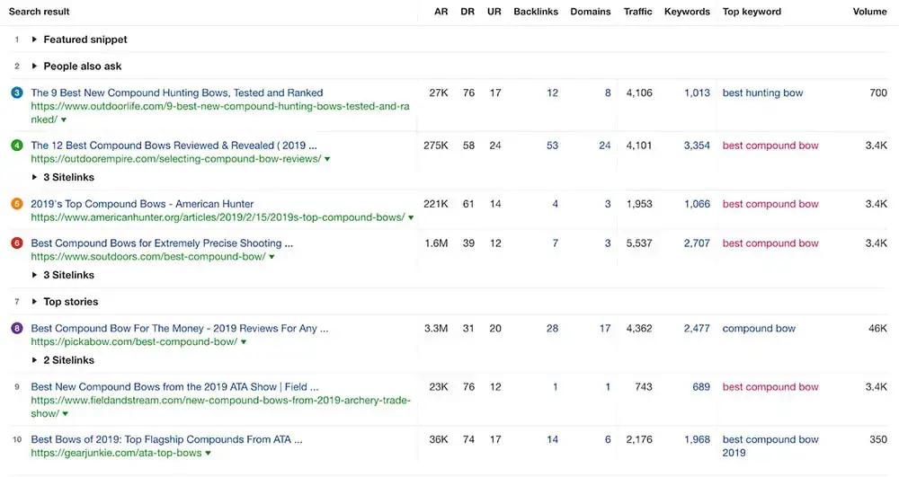The height and width of the screenshot is (477, 899).
Task: Open 'The 9 Best New Compound Hunting Bows' link
Action: coord(177,93)
